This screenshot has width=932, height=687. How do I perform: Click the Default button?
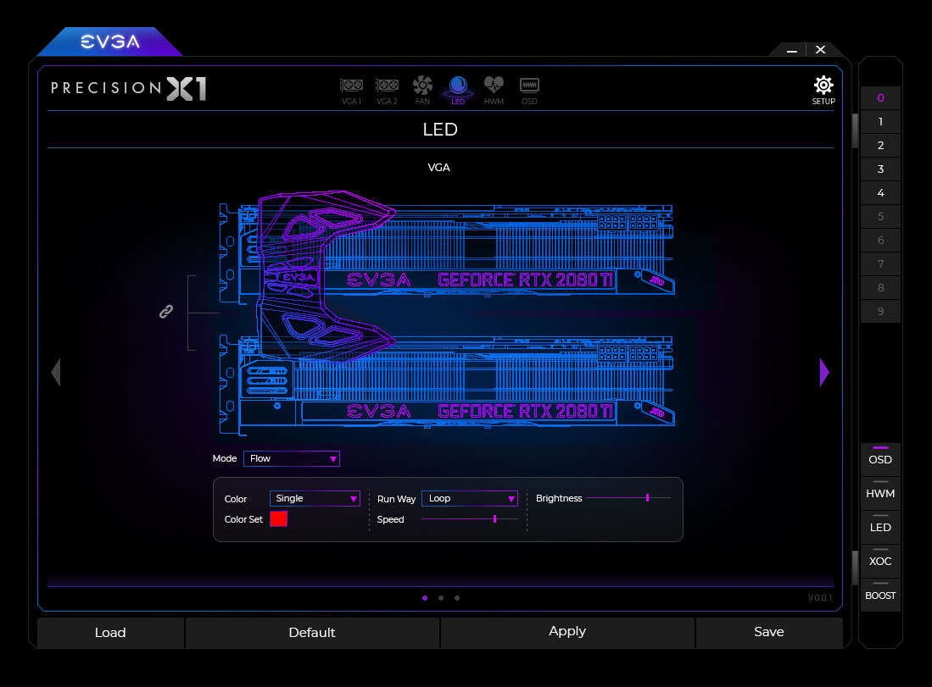pos(312,632)
